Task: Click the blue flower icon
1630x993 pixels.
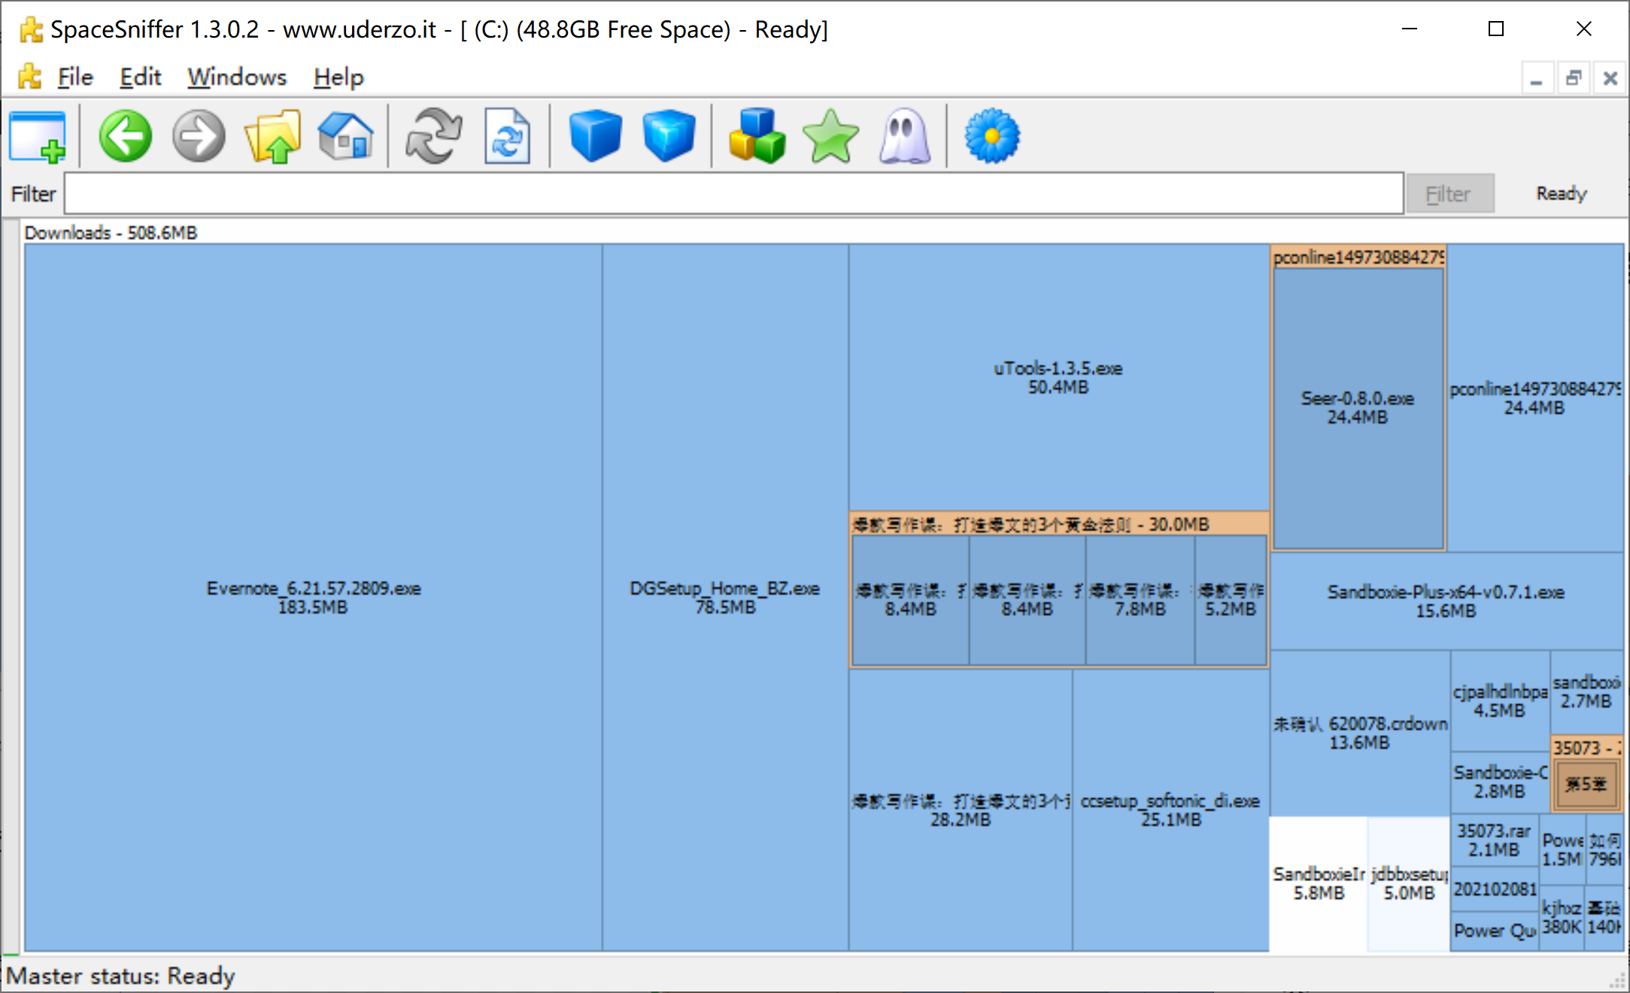Action: [992, 136]
